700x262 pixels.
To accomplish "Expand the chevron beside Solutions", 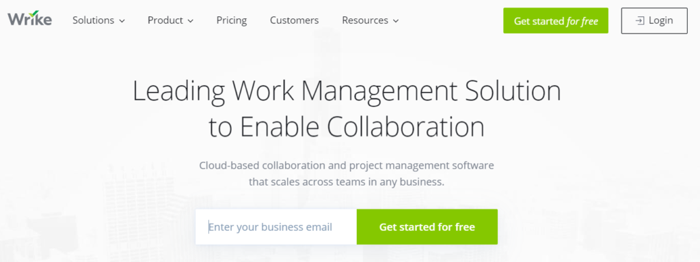I will tap(122, 21).
